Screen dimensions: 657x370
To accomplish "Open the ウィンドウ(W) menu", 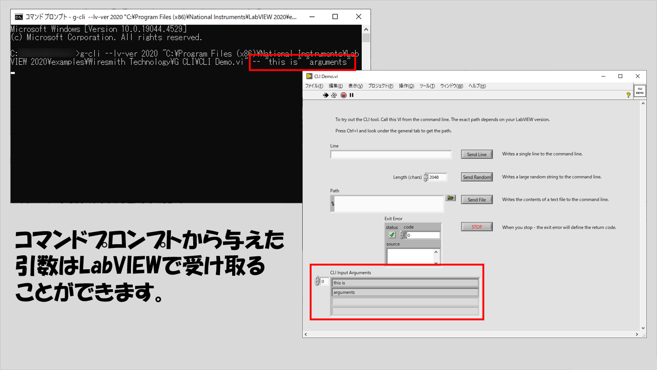I will (452, 86).
